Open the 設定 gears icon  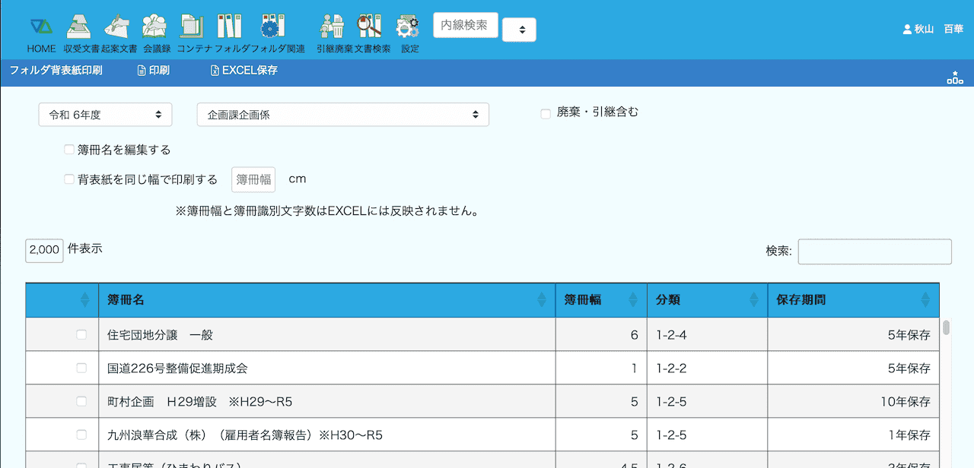point(409,27)
